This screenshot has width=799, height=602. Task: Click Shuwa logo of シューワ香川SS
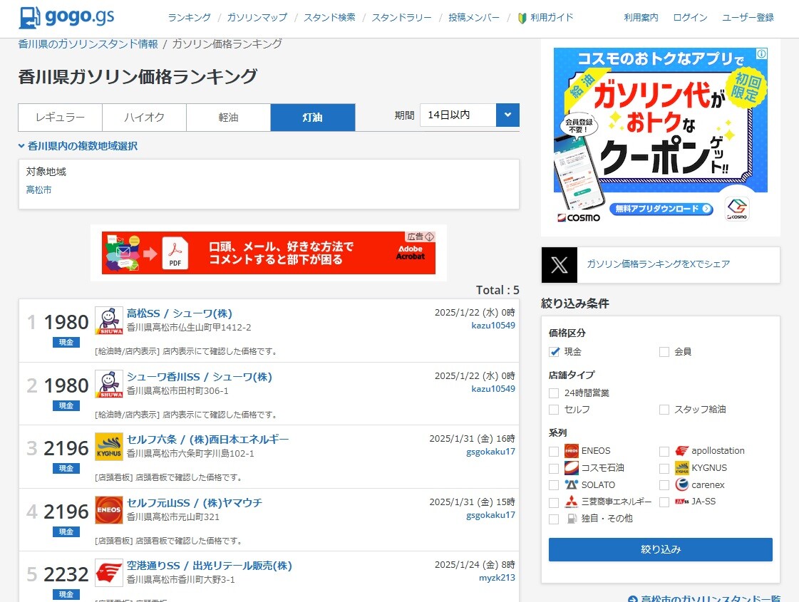pos(109,384)
